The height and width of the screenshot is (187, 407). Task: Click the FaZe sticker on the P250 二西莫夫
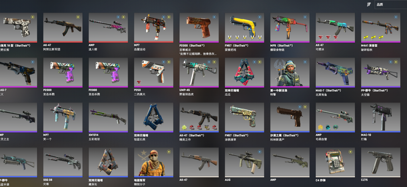(139, 83)
